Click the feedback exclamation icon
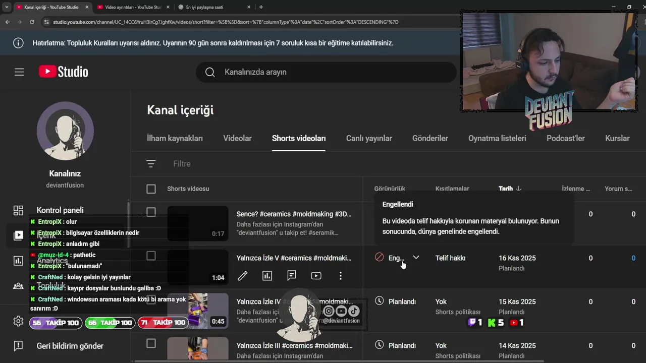646x363 pixels. (18, 346)
